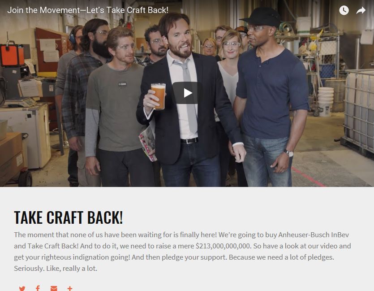Open the video title 'Join the Movement' link
The width and height of the screenshot is (374, 291).
click(x=88, y=10)
